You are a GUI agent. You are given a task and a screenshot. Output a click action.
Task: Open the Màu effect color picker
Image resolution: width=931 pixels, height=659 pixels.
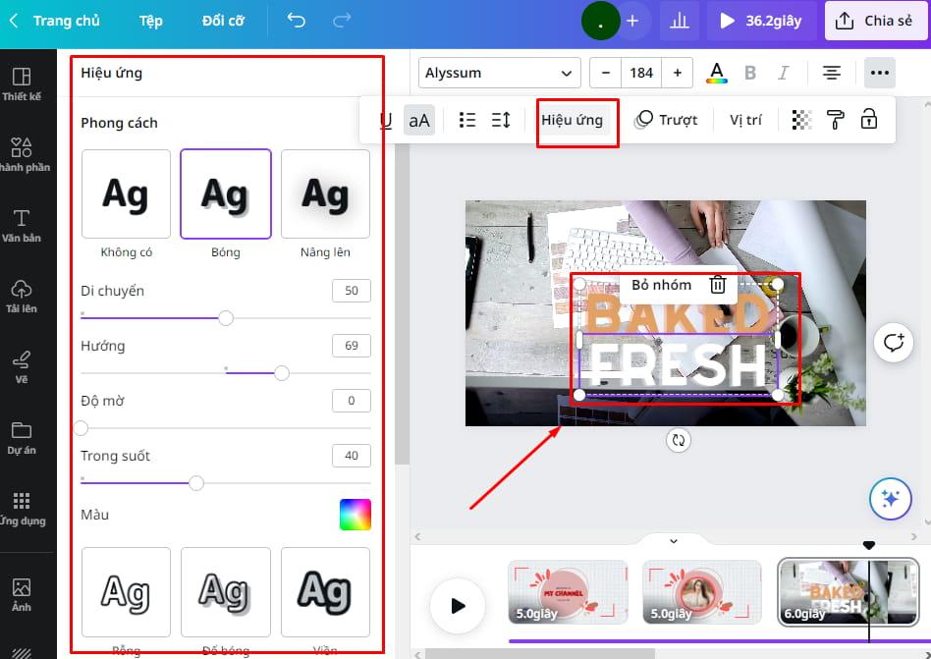(354, 514)
